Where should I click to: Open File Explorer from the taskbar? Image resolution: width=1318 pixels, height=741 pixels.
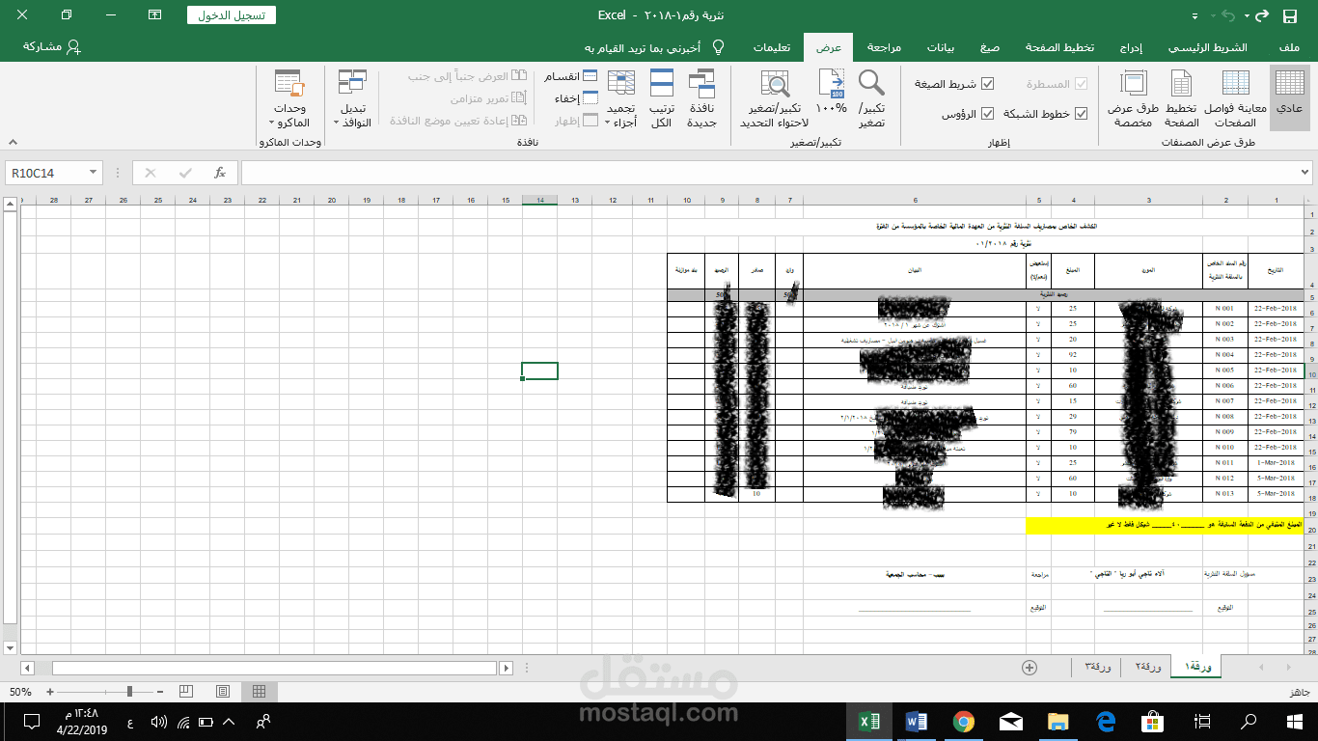[1058, 721]
